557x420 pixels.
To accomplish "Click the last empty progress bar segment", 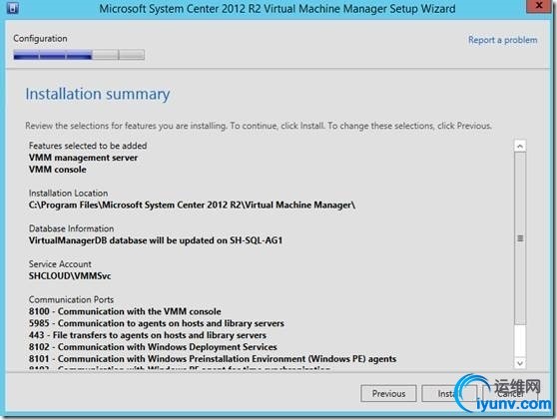I will click(x=132, y=55).
